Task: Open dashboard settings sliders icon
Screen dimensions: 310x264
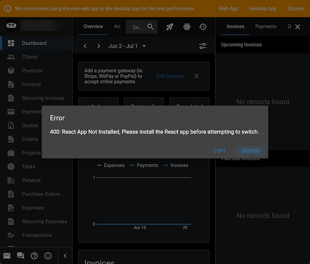Action: pos(203,46)
